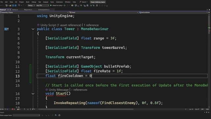
Task: Open the Project menu
Action: (21, 2)
